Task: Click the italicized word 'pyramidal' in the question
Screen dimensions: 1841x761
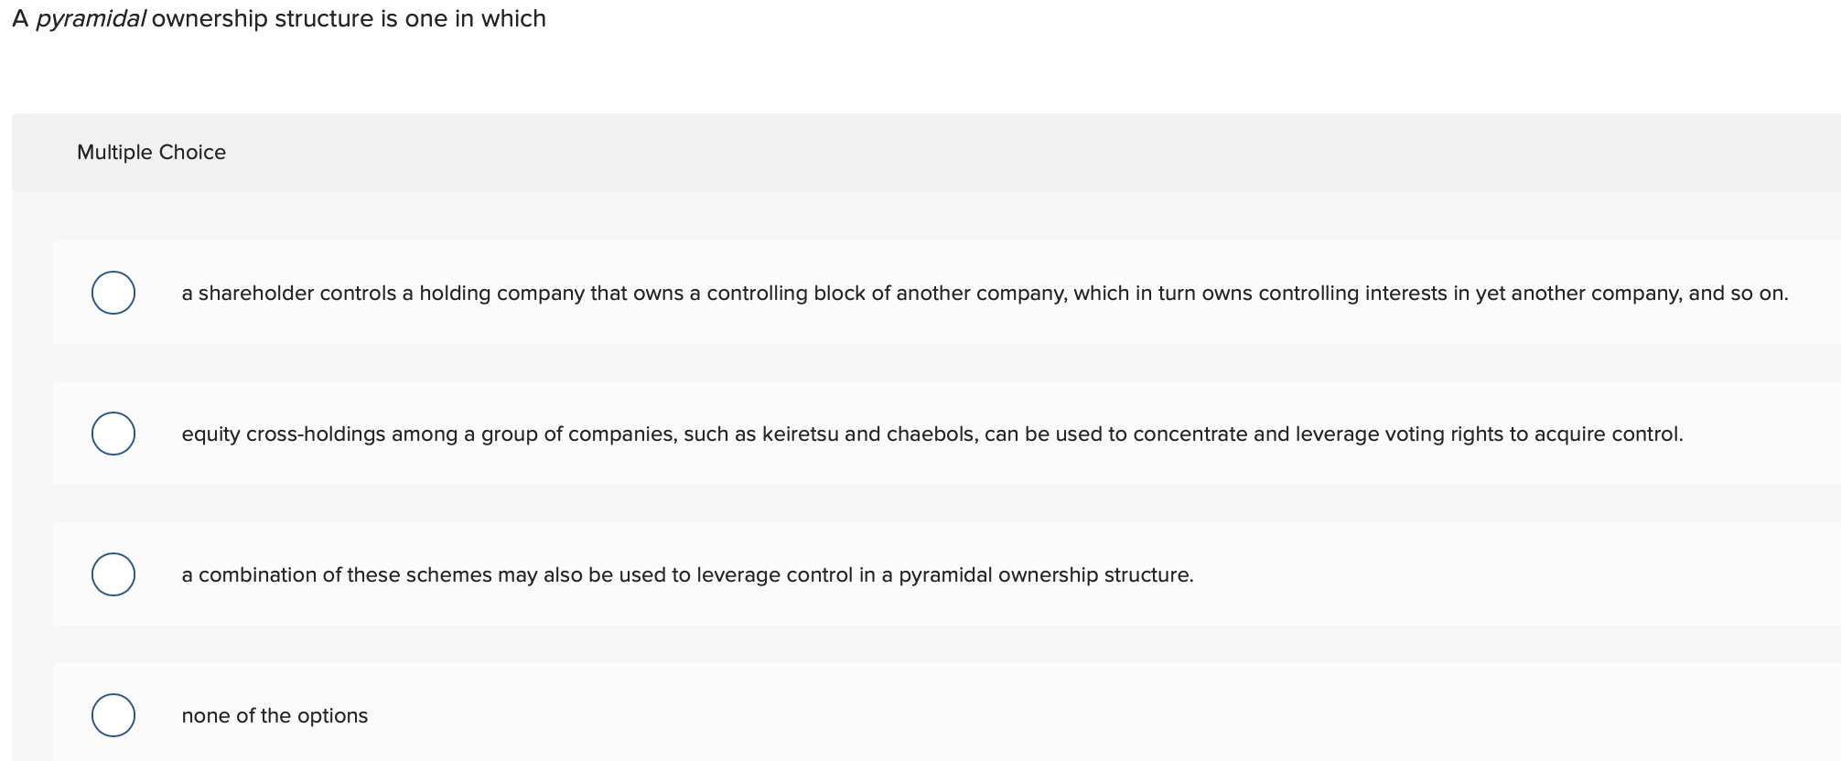Action: click(x=92, y=19)
